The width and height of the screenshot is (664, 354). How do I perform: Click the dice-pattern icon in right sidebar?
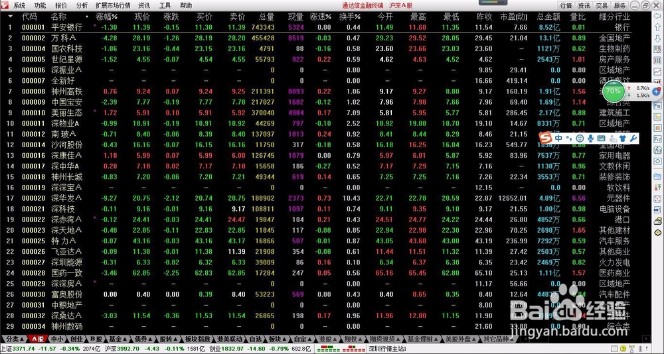(657, 198)
